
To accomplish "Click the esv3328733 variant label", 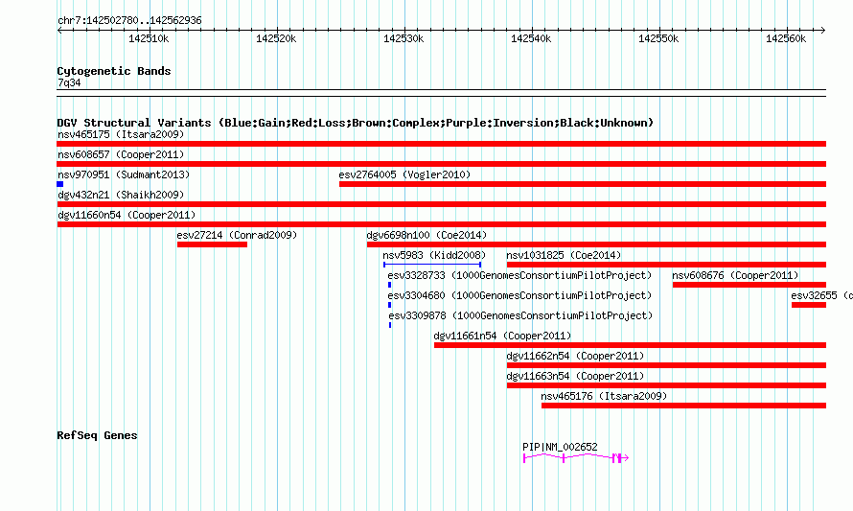I will click(x=519, y=275).
